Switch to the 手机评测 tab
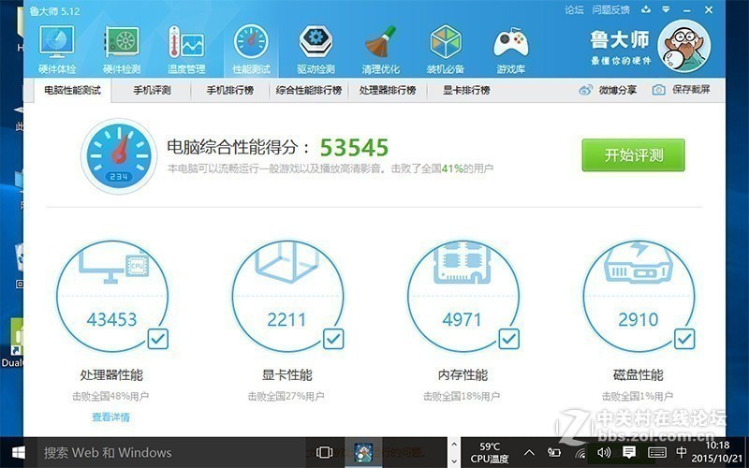Screen dimensions: 749x468 coord(152,90)
